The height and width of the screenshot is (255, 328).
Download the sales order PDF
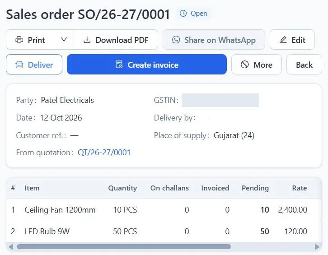116,40
